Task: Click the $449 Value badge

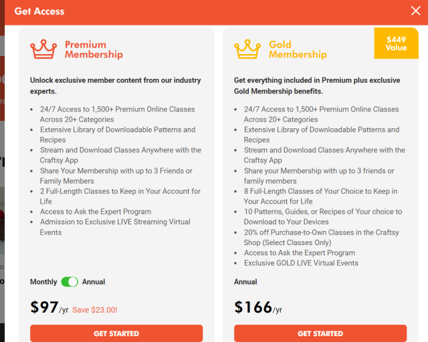Action: (x=396, y=44)
